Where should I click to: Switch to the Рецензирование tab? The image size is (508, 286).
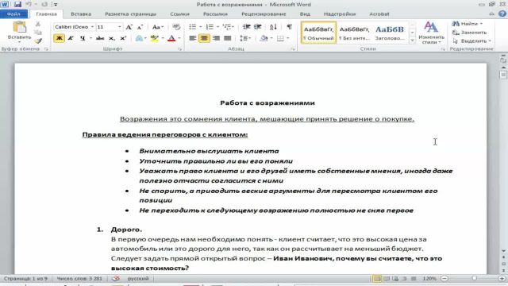(264, 14)
